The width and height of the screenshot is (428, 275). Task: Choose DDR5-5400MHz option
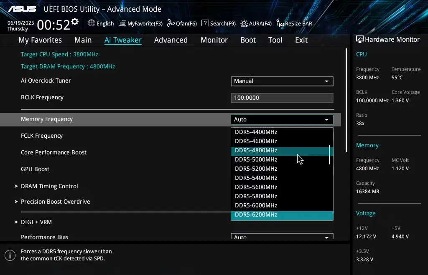(x=282, y=178)
